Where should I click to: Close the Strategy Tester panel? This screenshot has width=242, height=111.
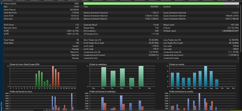[2, 3]
